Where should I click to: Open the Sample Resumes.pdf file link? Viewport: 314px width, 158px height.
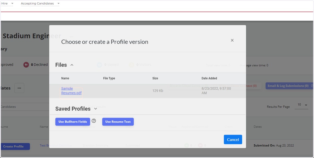click(x=71, y=91)
